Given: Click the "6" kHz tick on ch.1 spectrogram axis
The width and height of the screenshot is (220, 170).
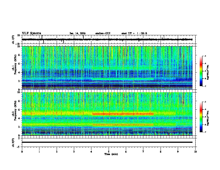Looking at the screenshot, I should [19, 64].
